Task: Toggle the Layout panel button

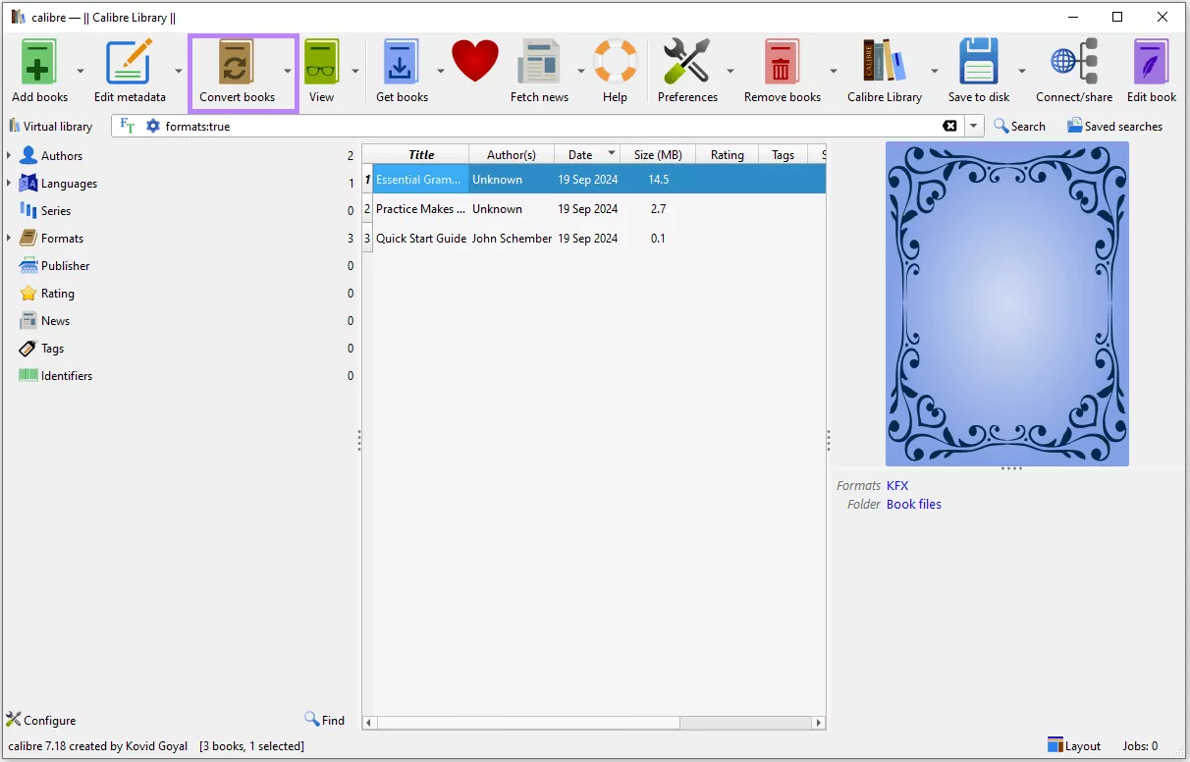Action: (1073, 746)
